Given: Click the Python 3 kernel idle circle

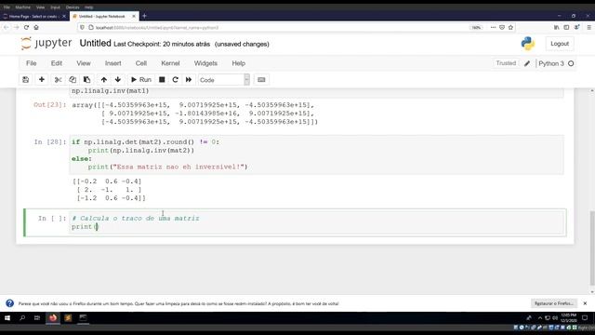Looking at the screenshot, I should click(571, 63).
